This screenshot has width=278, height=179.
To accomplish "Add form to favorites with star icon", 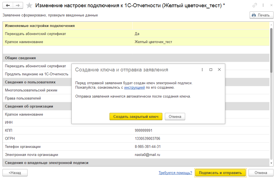I will tap(29, 6).
